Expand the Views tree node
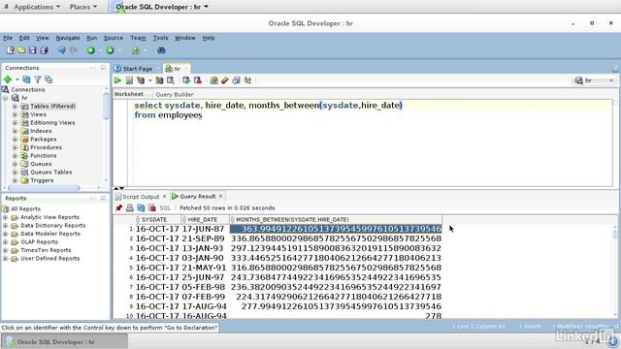This screenshot has height=349, width=621. pyautogui.click(x=16, y=114)
